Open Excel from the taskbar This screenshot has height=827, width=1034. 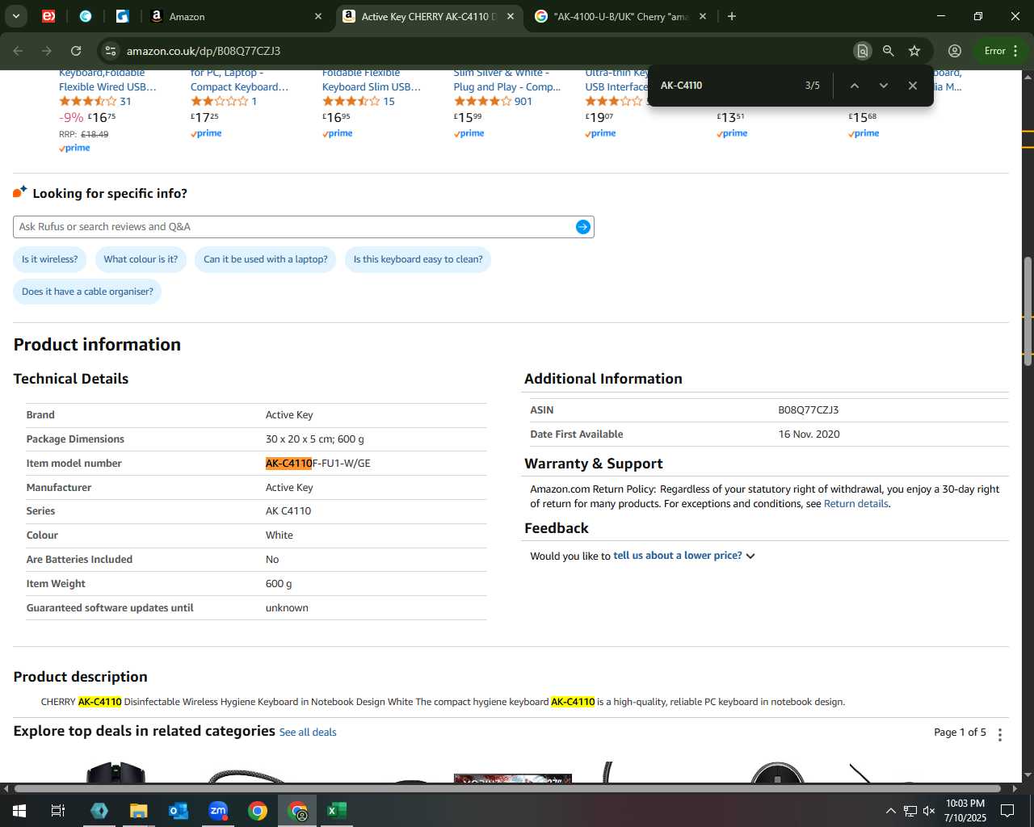point(337,811)
